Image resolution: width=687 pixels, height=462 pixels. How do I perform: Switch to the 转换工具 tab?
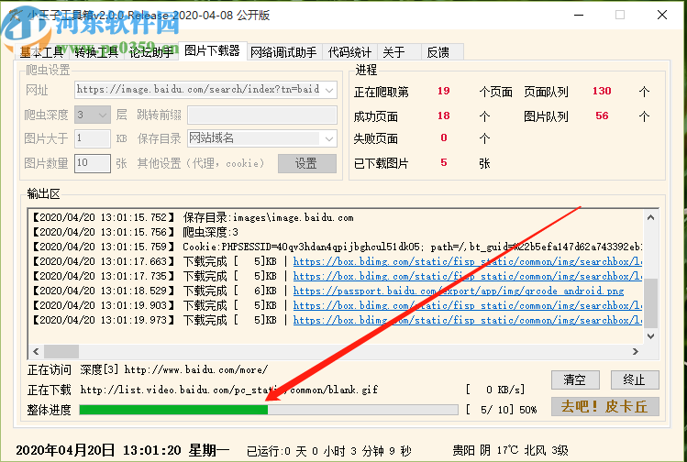tap(96, 52)
